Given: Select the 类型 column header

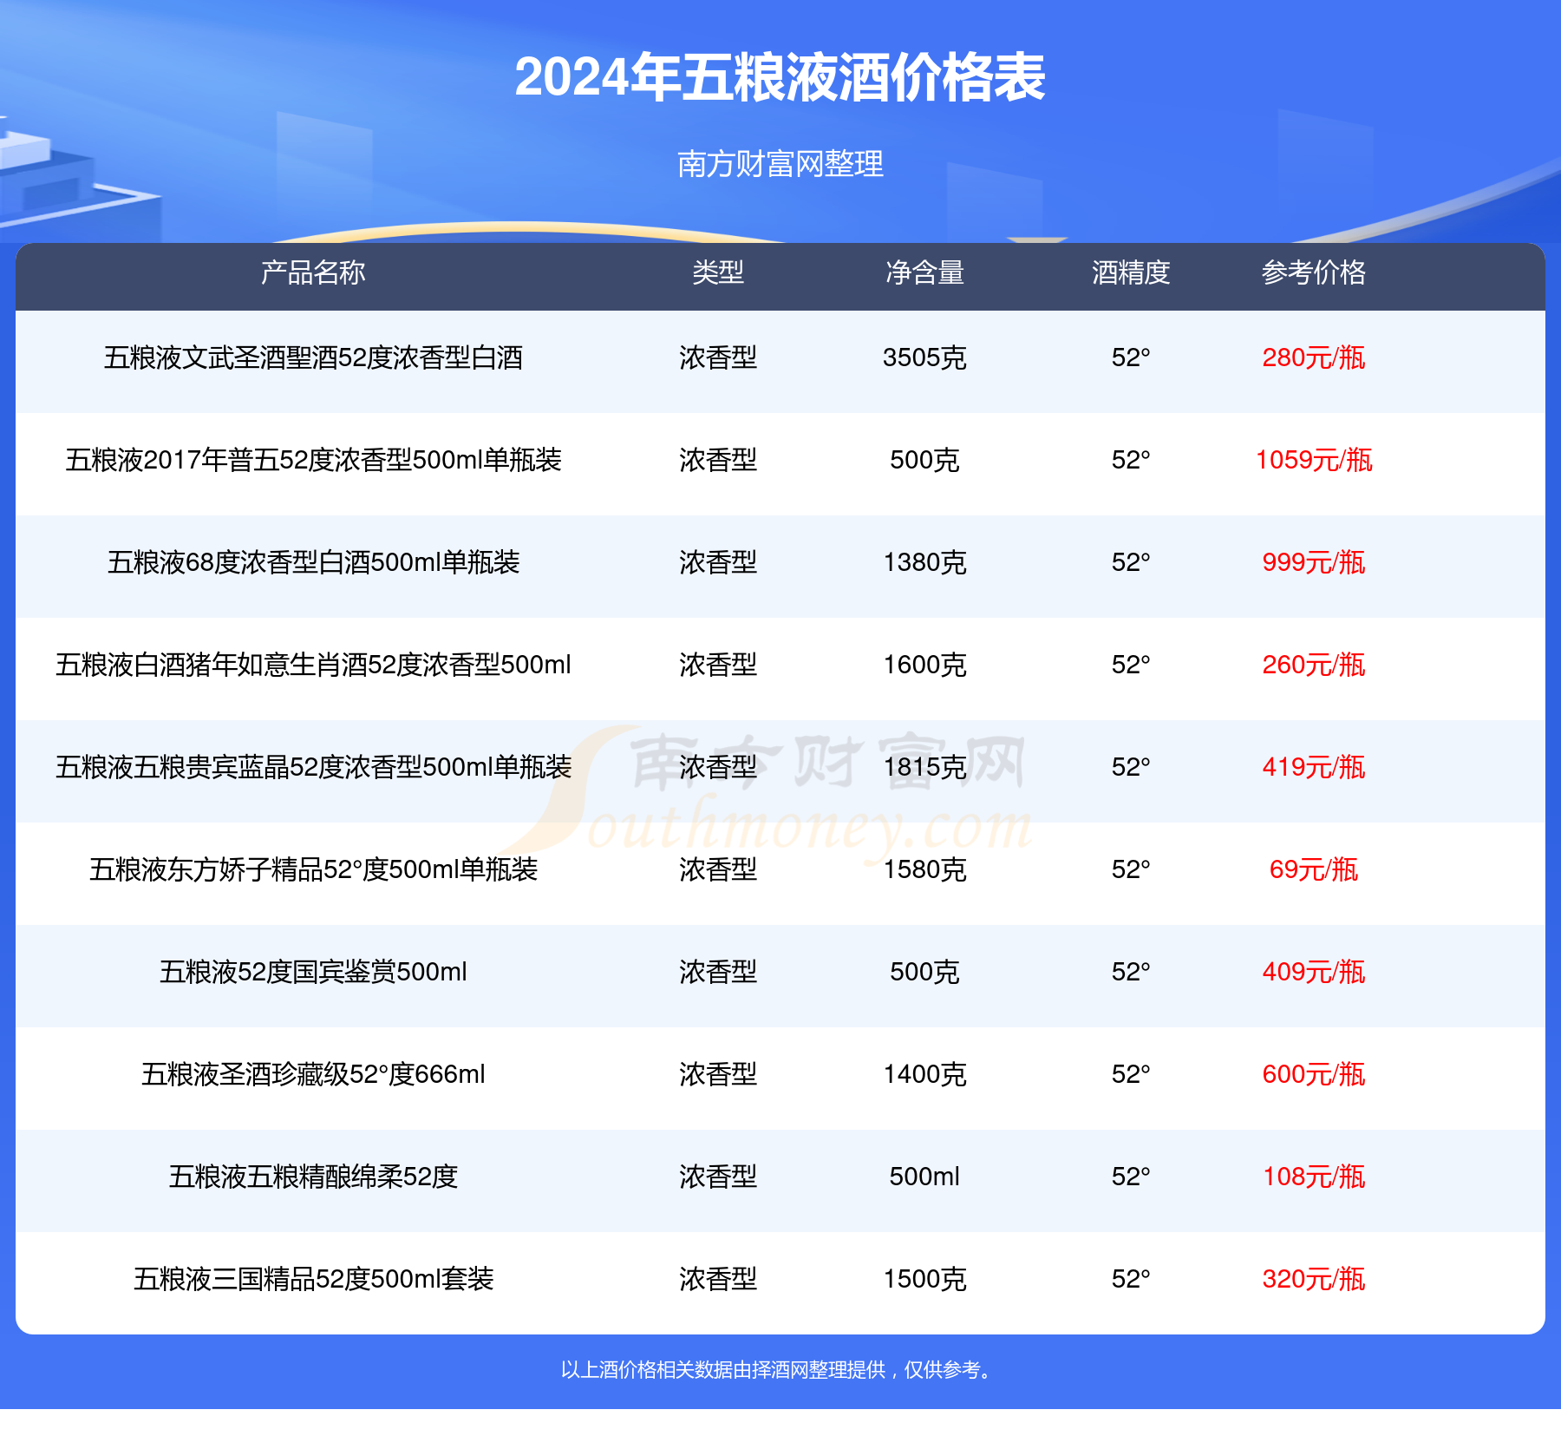Looking at the screenshot, I should [718, 272].
